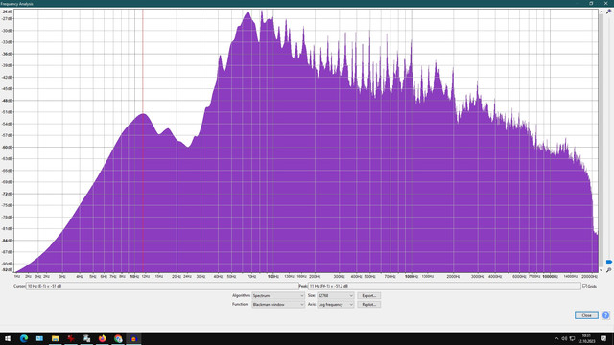The width and height of the screenshot is (614, 345).
Task: Click the speaker volume icon in system tray
Action: click(564, 338)
